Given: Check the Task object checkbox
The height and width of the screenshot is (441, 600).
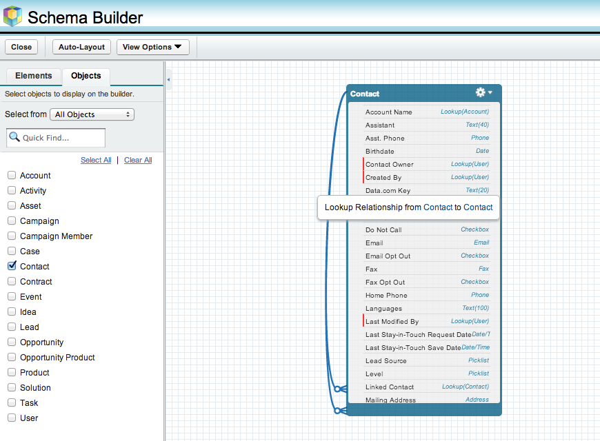Looking at the screenshot, I should tap(12, 402).
